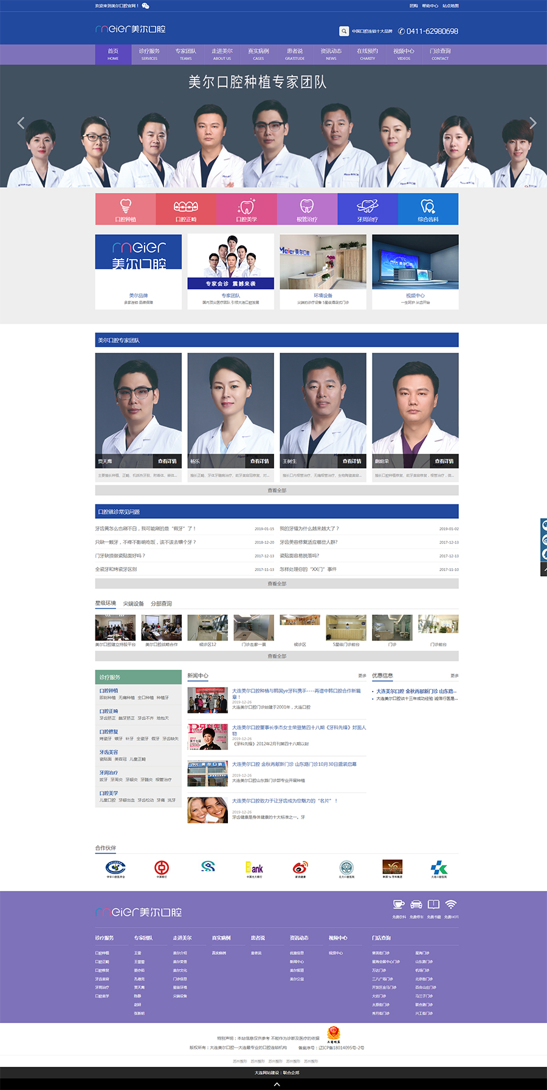Open the 牙周治疗 periodontal treatment tile

(368, 209)
